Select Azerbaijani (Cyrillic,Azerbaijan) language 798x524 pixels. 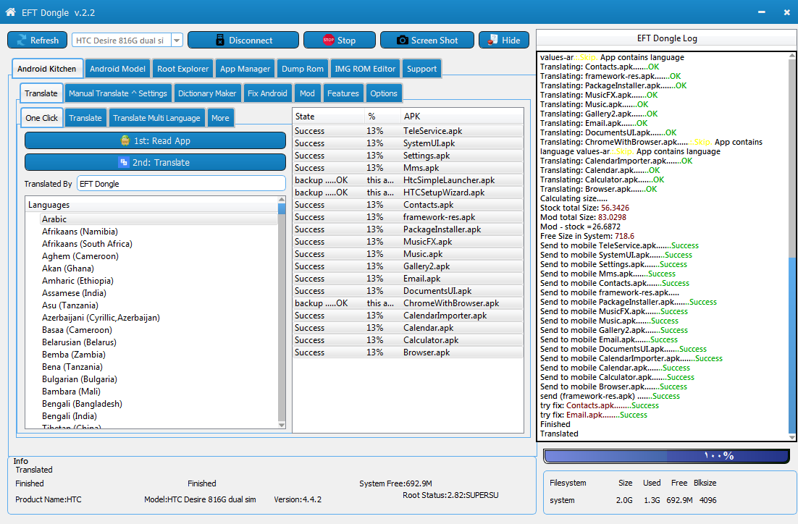101,318
